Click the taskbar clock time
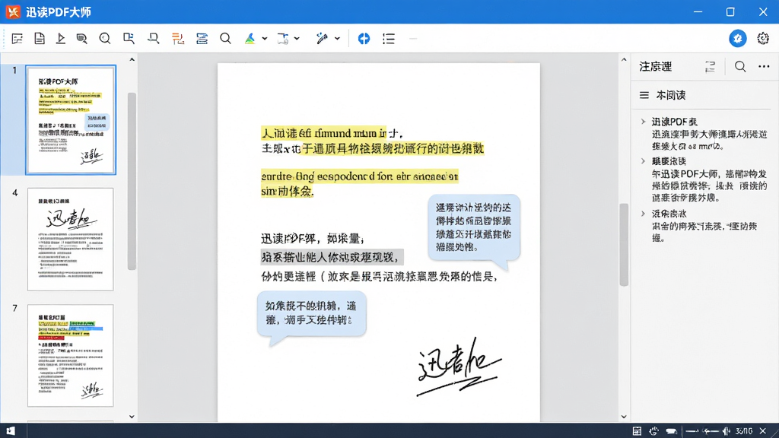The width and height of the screenshot is (779, 438). click(x=744, y=431)
